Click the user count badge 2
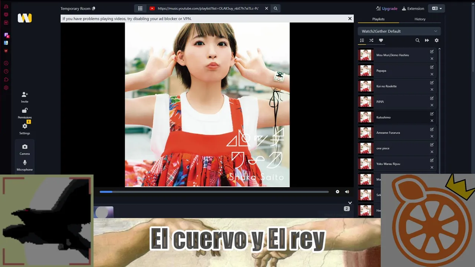This screenshot has width=475, height=267. click(x=347, y=209)
